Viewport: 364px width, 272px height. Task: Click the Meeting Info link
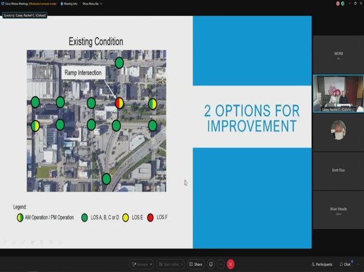pos(70,4)
